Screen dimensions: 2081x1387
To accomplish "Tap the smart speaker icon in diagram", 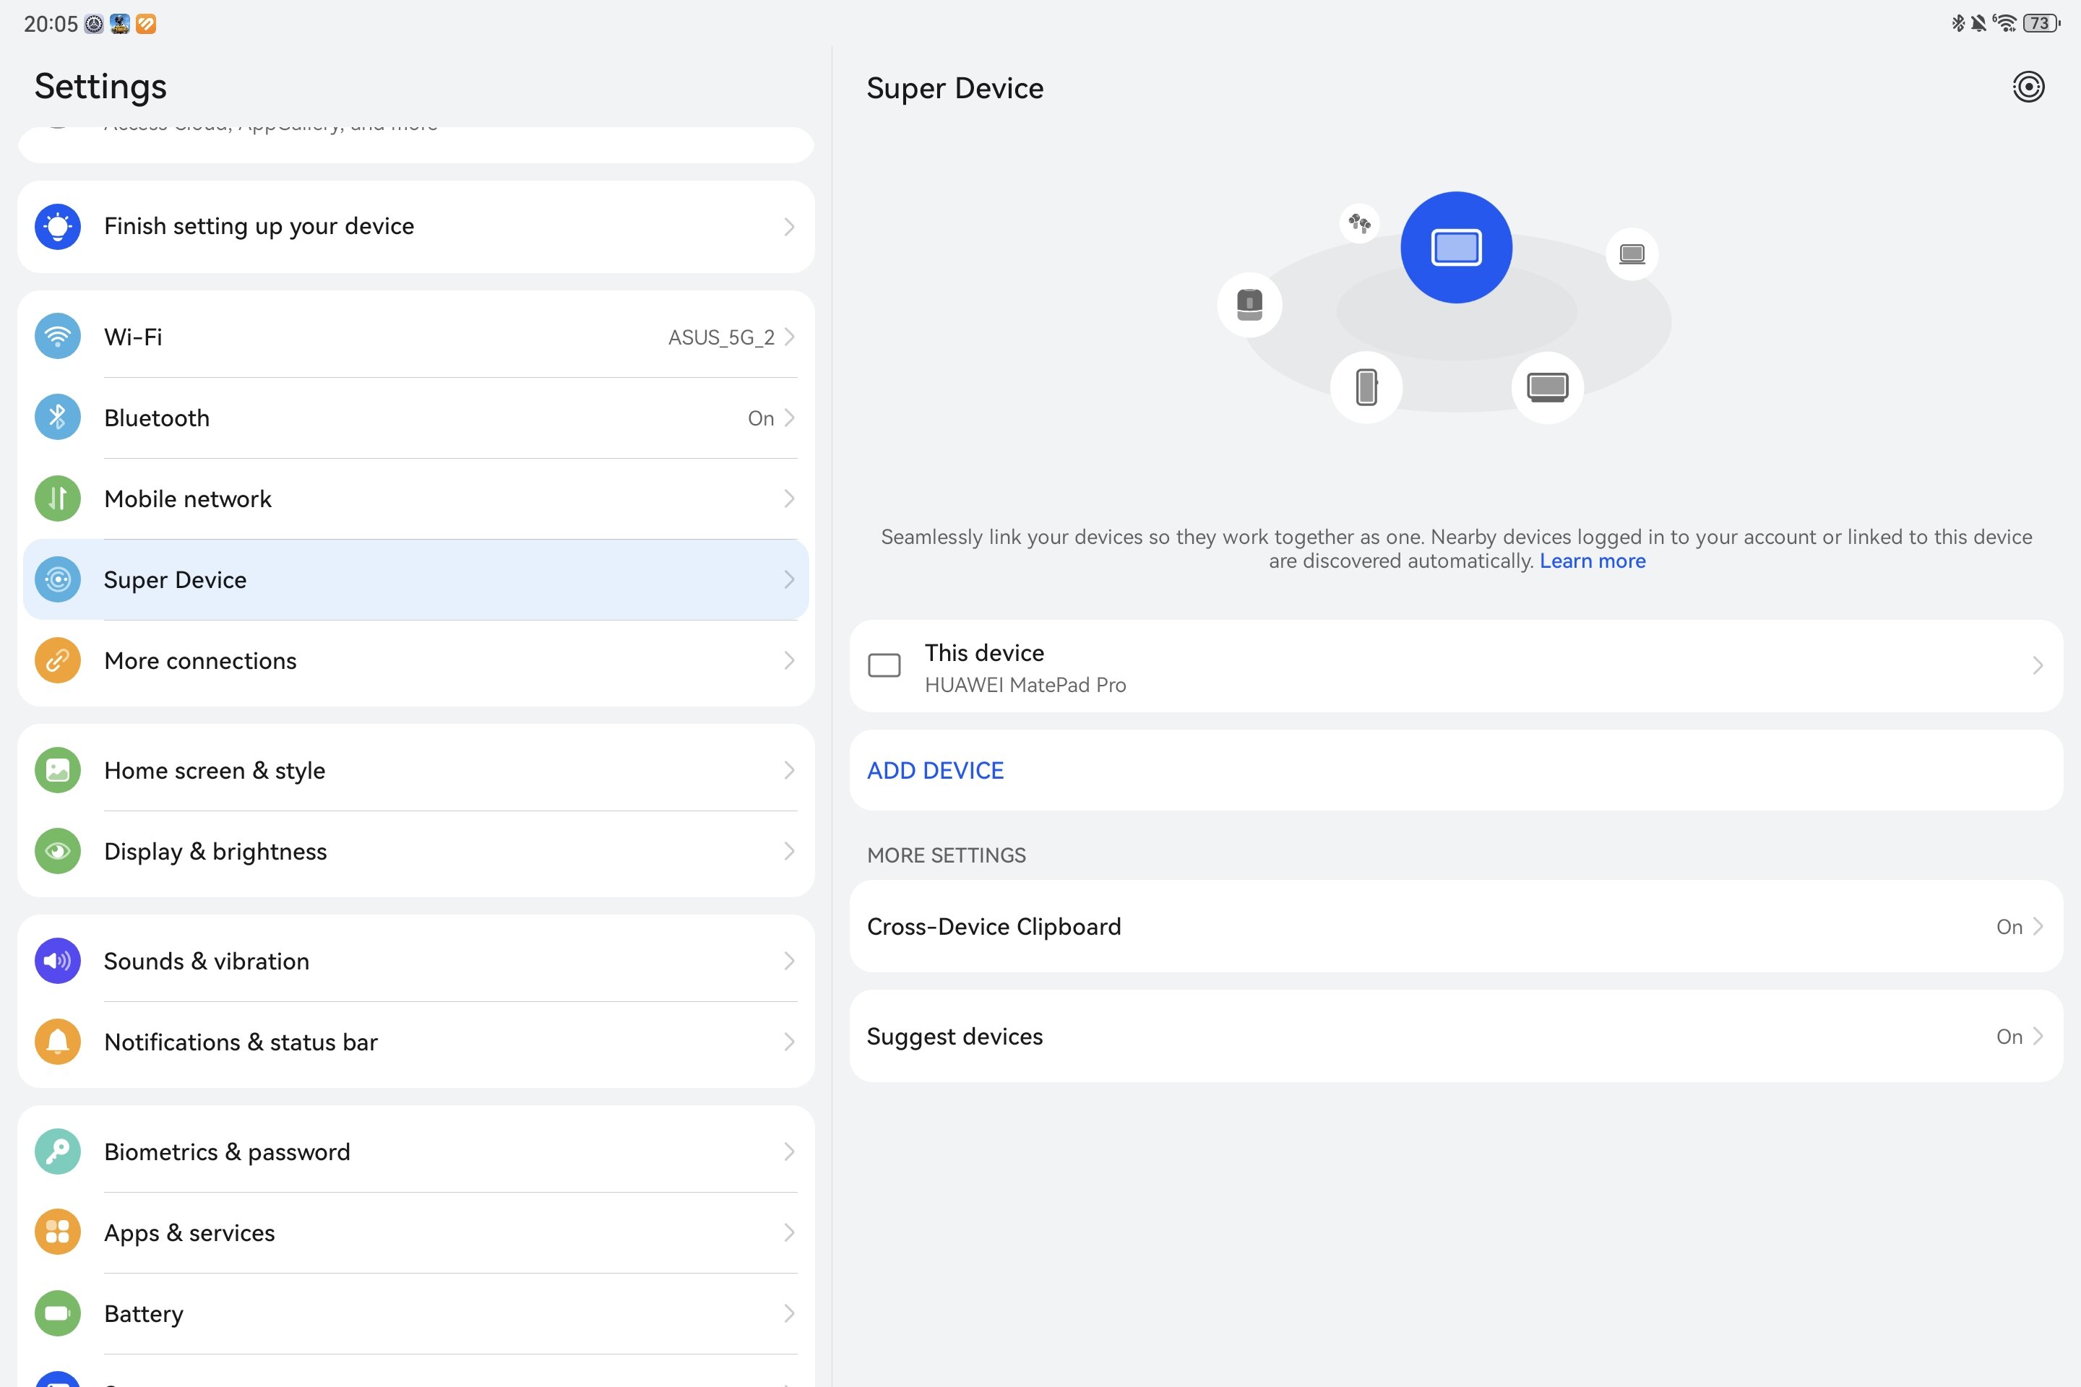I will [1249, 304].
